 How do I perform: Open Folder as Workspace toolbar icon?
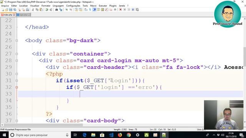tap(111, 10)
